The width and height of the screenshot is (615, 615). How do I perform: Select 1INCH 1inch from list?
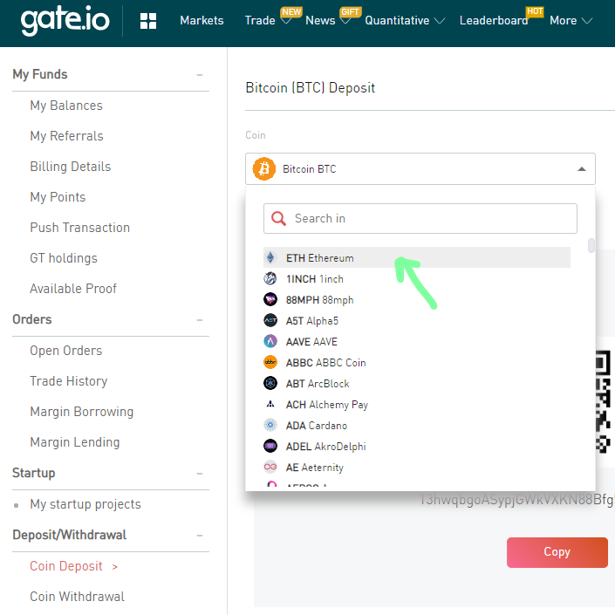416,279
